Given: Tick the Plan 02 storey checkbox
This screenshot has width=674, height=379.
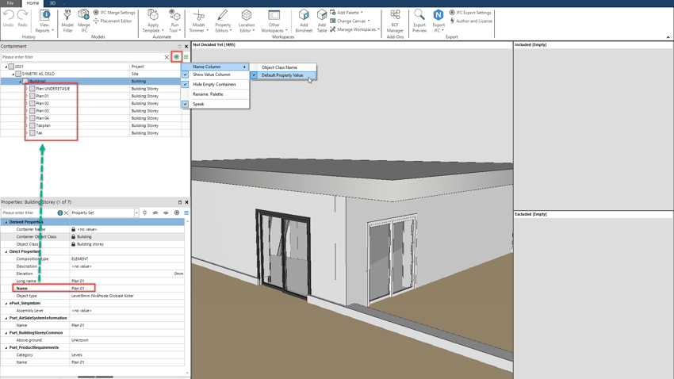Looking at the screenshot, I should click(33, 104).
